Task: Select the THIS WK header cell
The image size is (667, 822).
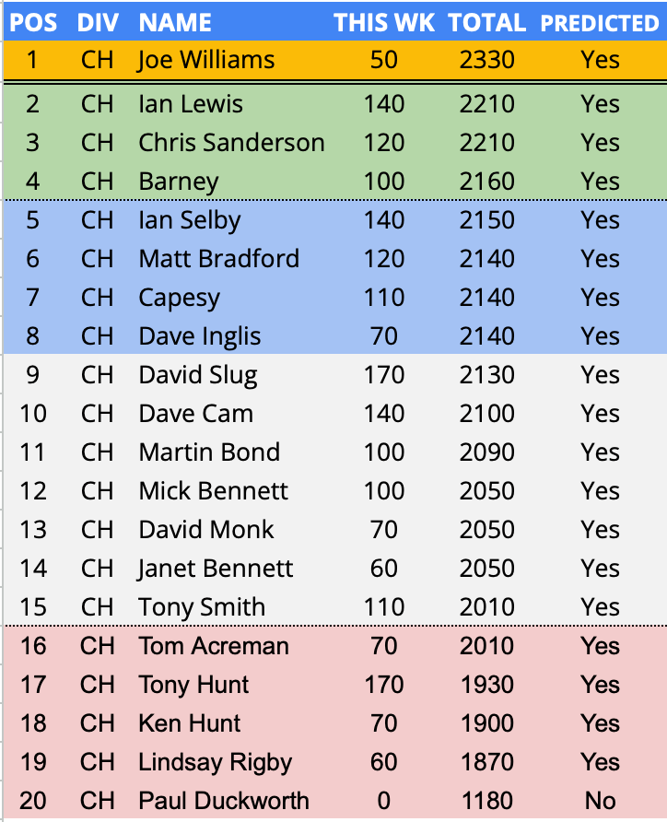Action: [383, 22]
